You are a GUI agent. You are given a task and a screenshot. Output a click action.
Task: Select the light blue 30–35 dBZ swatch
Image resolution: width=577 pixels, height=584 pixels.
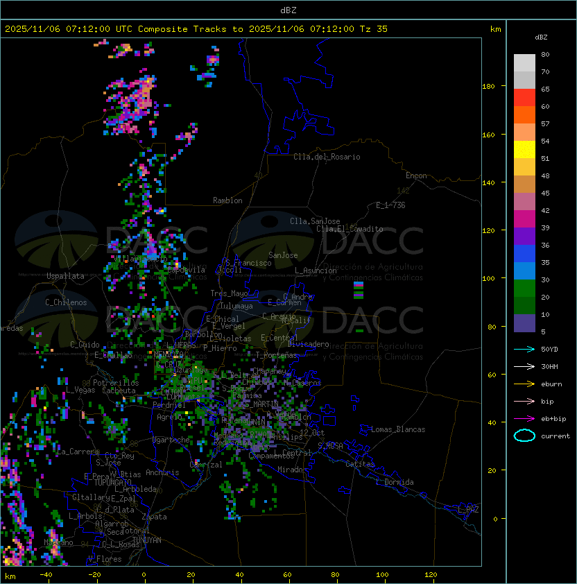(x=524, y=270)
